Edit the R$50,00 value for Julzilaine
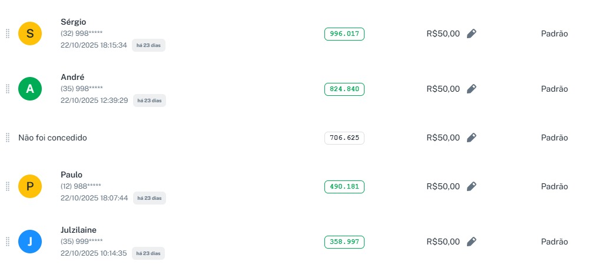 point(471,242)
